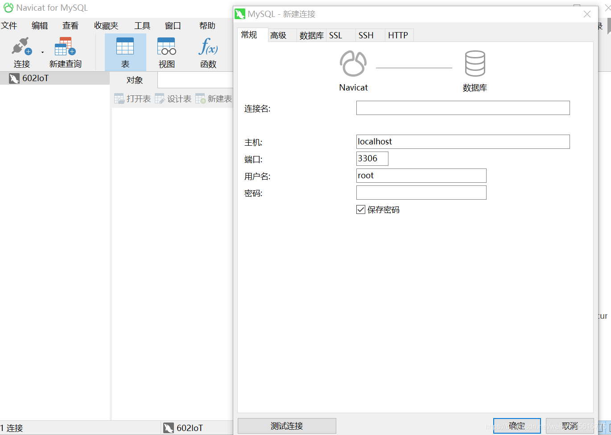611x435 pixels.
Task: Click the 602IoT connection icon in the sidebar
Action: tap(14, 79)
